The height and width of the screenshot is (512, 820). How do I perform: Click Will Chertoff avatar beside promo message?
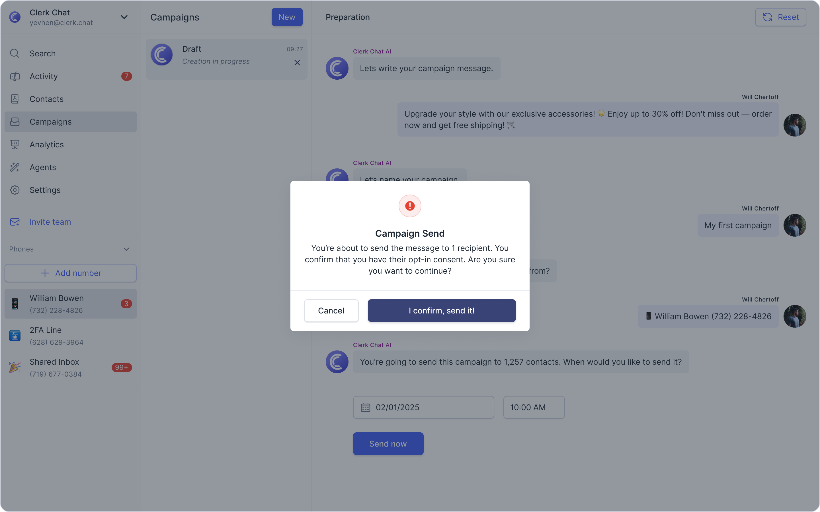click(x=795, y=125)
